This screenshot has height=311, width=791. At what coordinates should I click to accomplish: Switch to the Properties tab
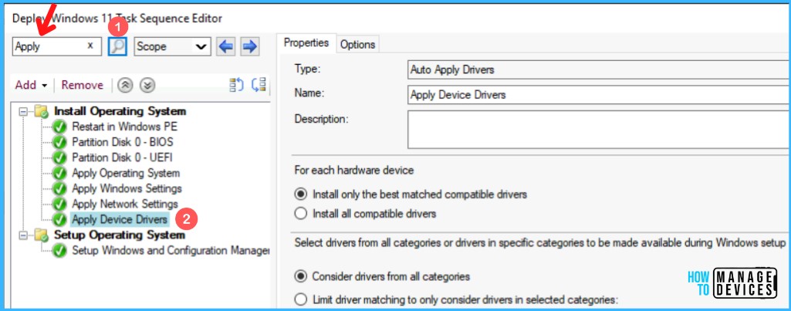pyautogui.click(x=306, y=43)
